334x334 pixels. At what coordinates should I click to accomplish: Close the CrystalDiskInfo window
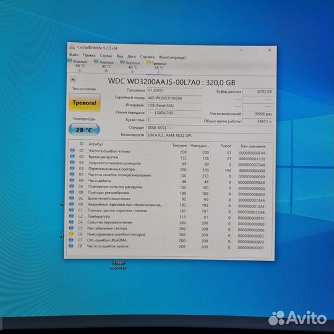pos(270,50)
